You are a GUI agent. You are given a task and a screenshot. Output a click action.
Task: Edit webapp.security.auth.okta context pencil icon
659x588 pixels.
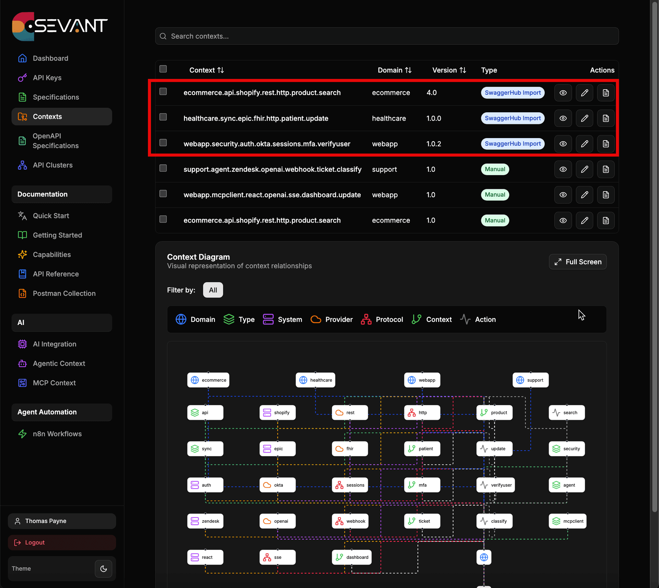(x=585, y=144)
